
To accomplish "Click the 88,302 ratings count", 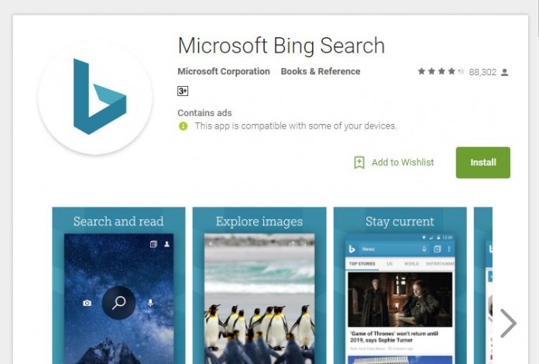I will click(x=482, y=72).
